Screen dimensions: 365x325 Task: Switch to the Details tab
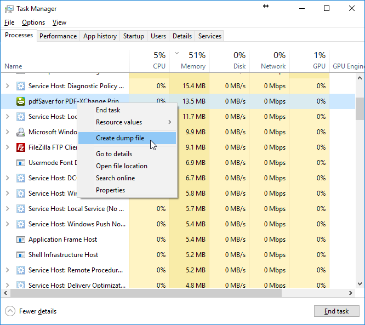click(182, 36)
